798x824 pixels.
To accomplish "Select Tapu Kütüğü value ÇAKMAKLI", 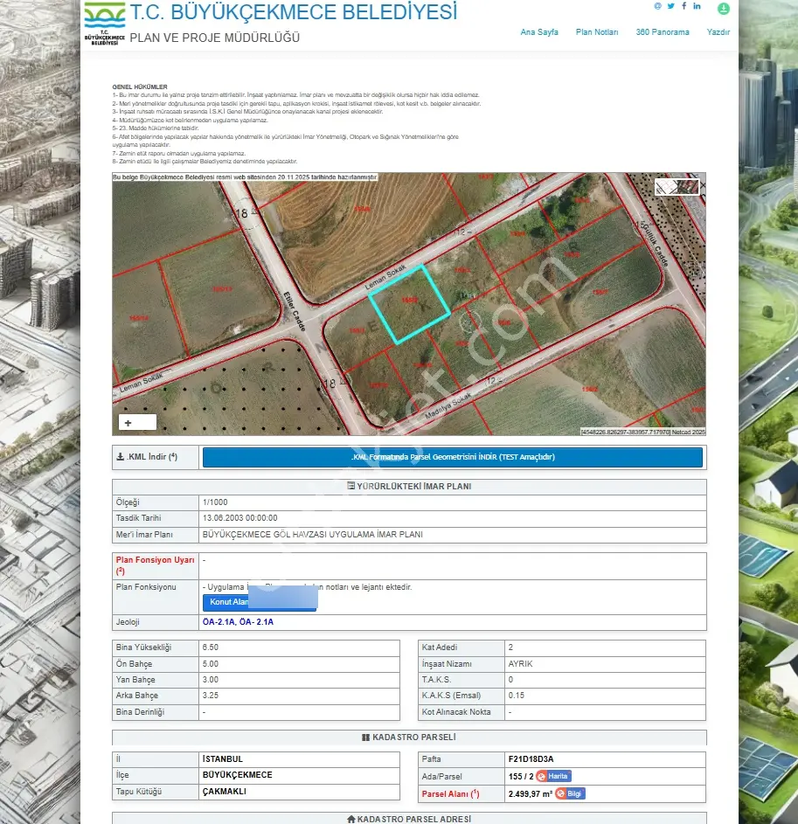I will (x=225, y=792).
